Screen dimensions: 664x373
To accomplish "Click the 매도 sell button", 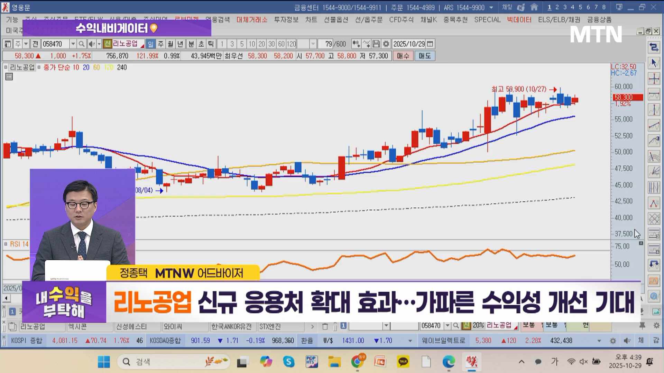I will coord(425,56).
